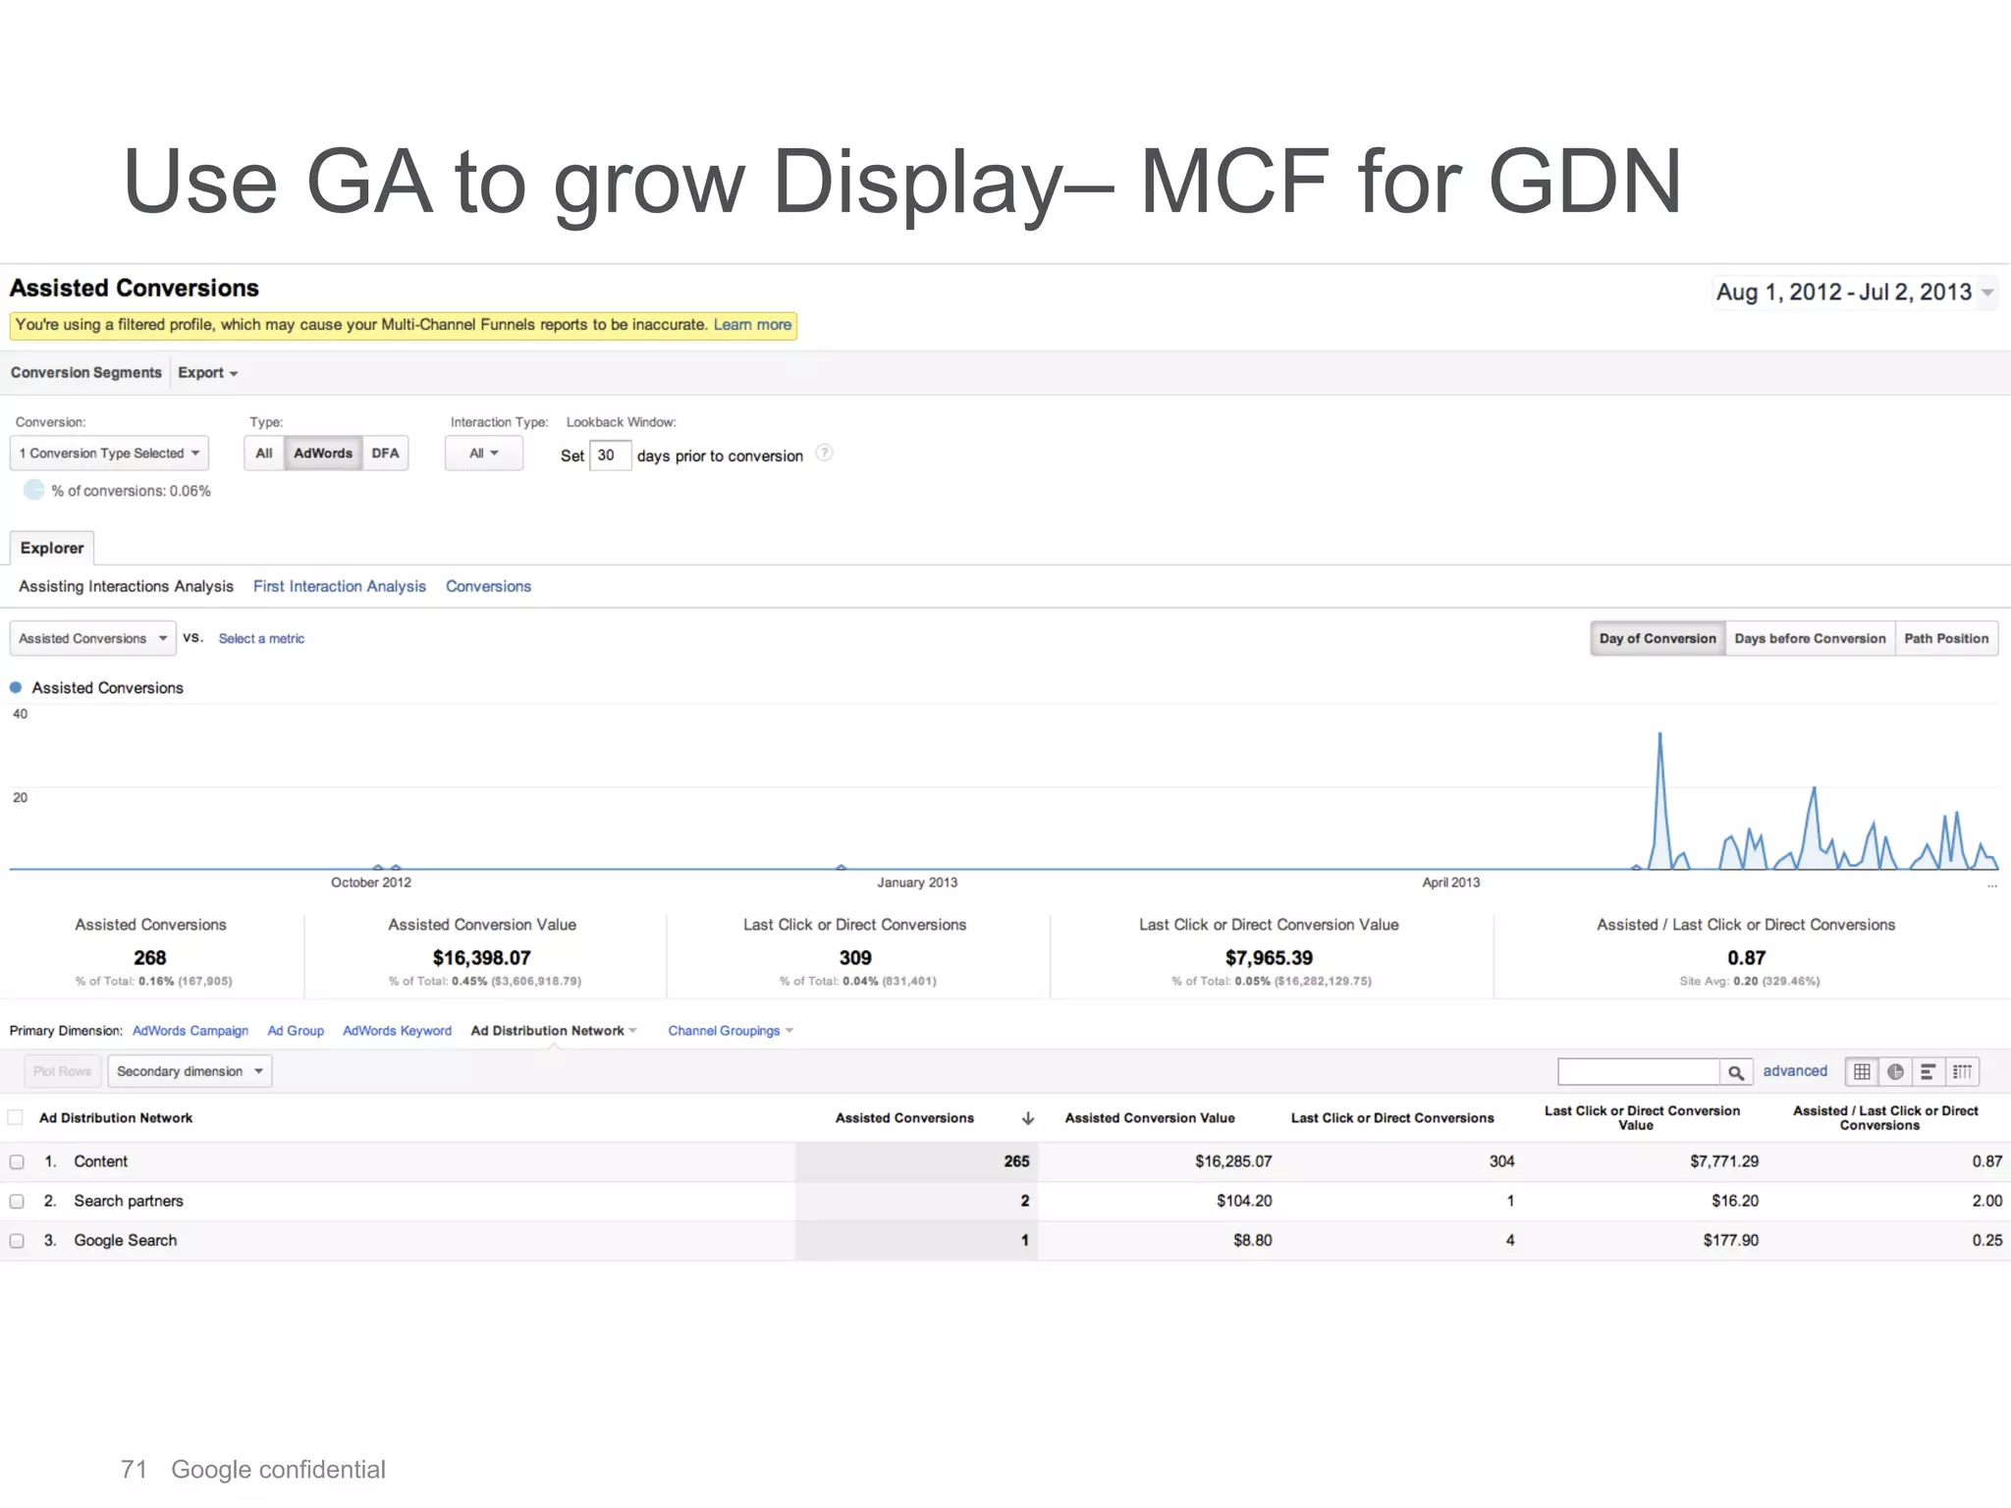Toggle select-all checkbox in table header
This screenshot has width=2011, height=1508.
[x=15, y=1117]
